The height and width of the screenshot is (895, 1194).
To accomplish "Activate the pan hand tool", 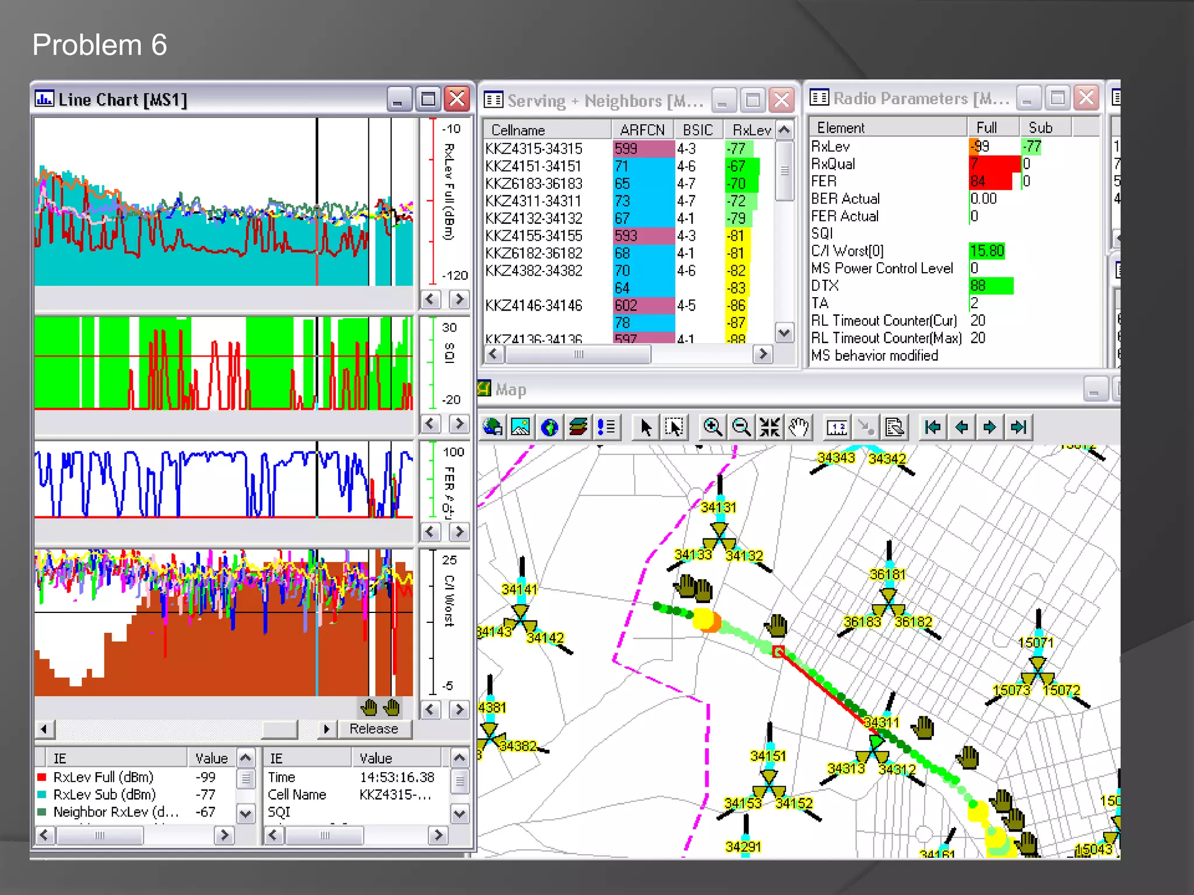I will pyautogui.click(x=799, y=428).
